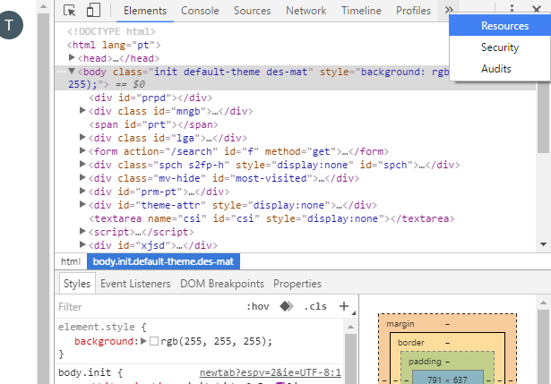Open the Profiles tab

[x=413, y=11]
